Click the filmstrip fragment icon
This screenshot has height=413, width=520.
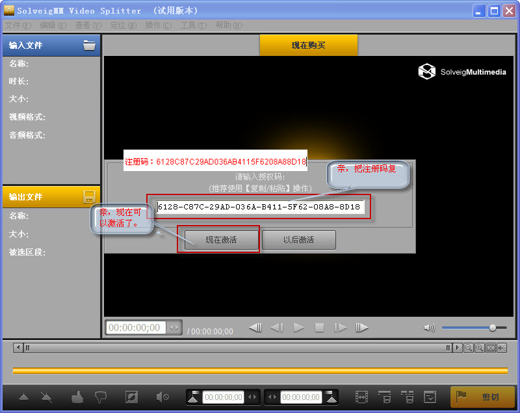tap(361, 397)
